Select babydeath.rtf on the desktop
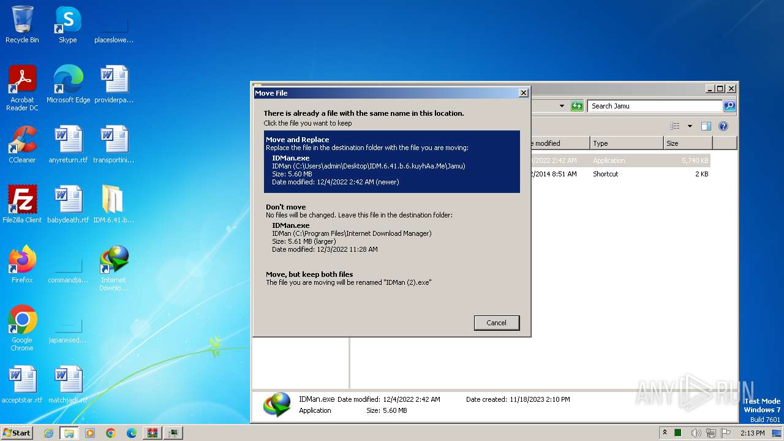 coord(68,205)
